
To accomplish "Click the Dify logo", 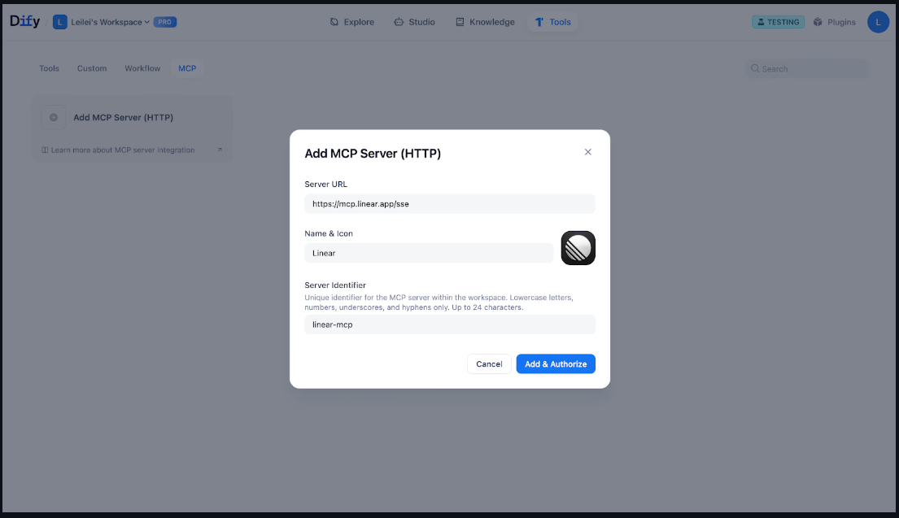I will tap(24, 22).
